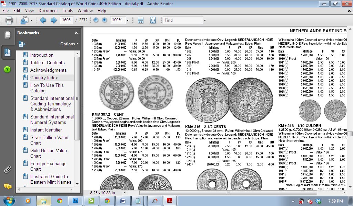Click the fit width scrolling icon
The height and width of the screenshot is (206, 353).
point(141,20)
